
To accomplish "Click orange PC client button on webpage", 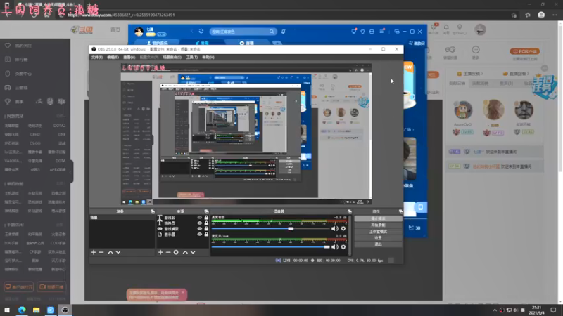I will coord(525,51).
